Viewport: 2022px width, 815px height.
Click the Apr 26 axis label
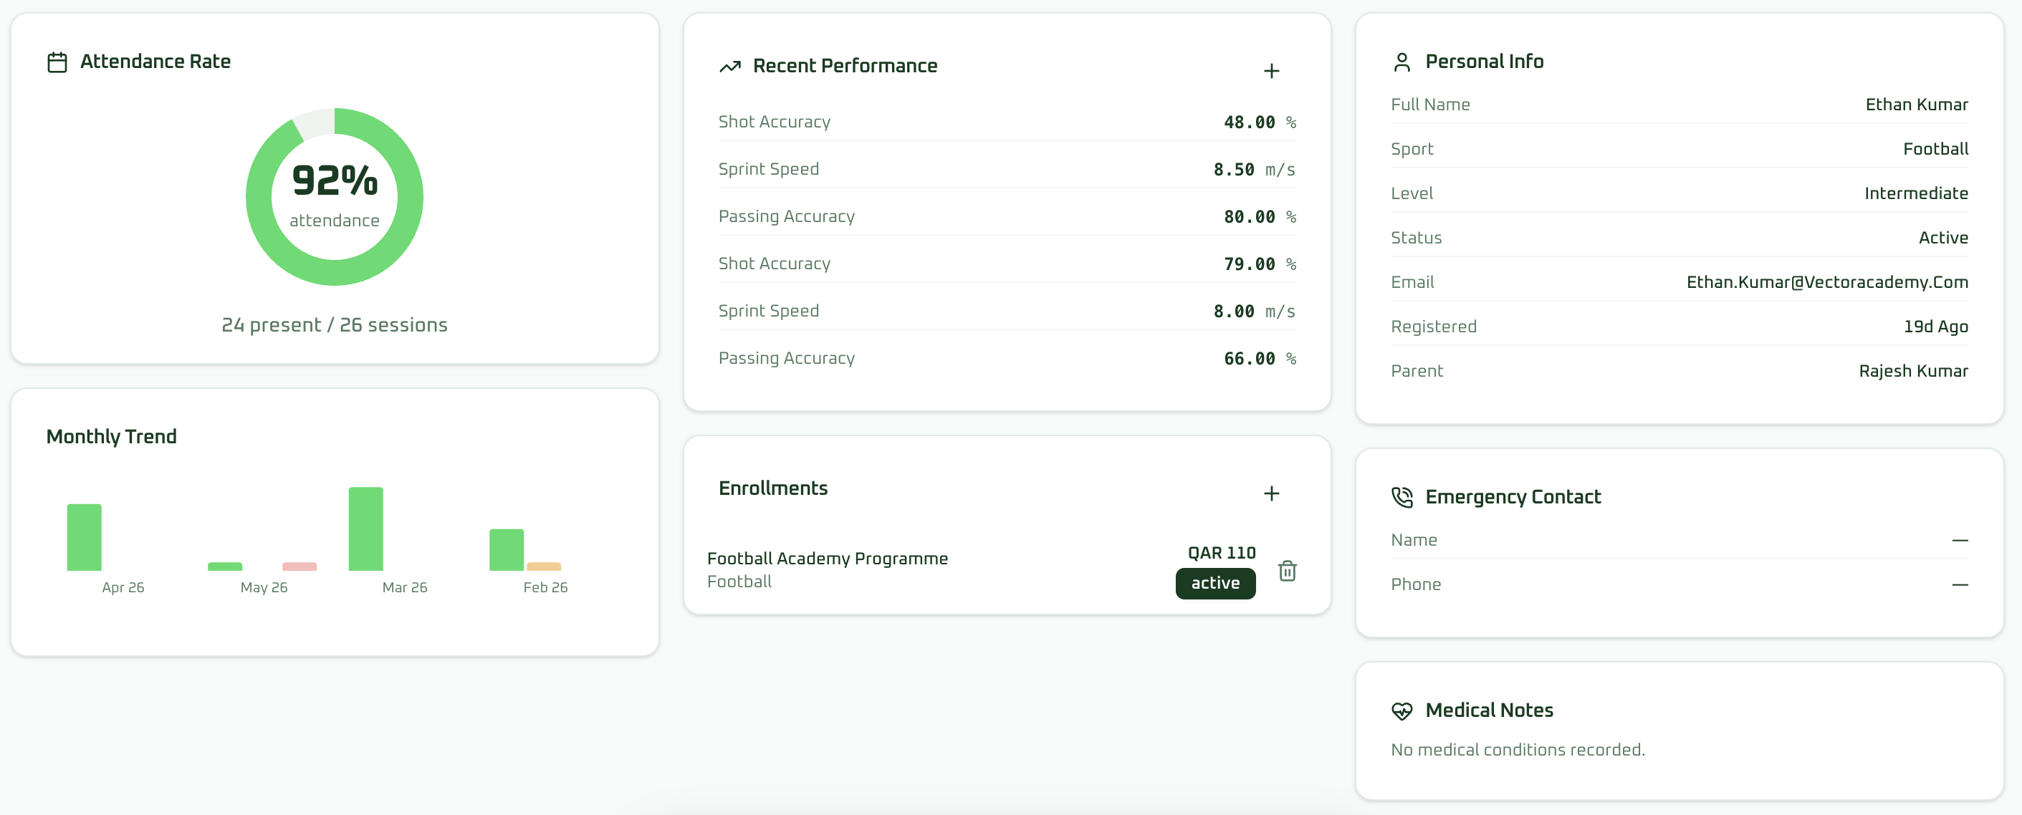[x=123, y=587]
